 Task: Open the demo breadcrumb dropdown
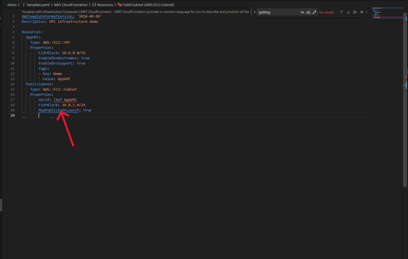coord(12,5)
